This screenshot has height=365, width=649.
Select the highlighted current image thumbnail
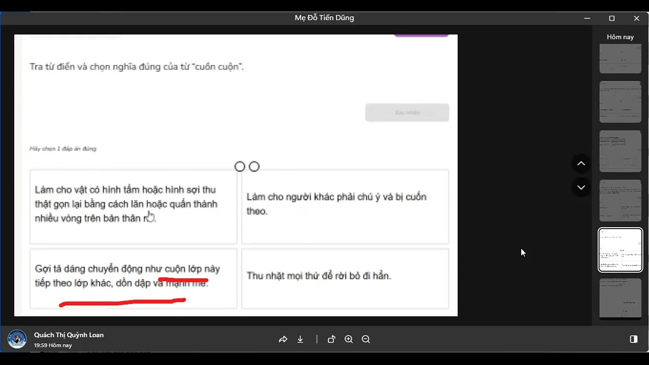[620, 250]
